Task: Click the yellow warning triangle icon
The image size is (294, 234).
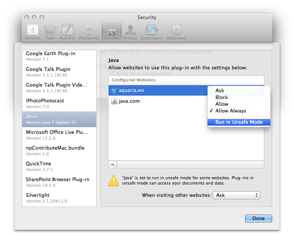Action: [x=114, y=181]
